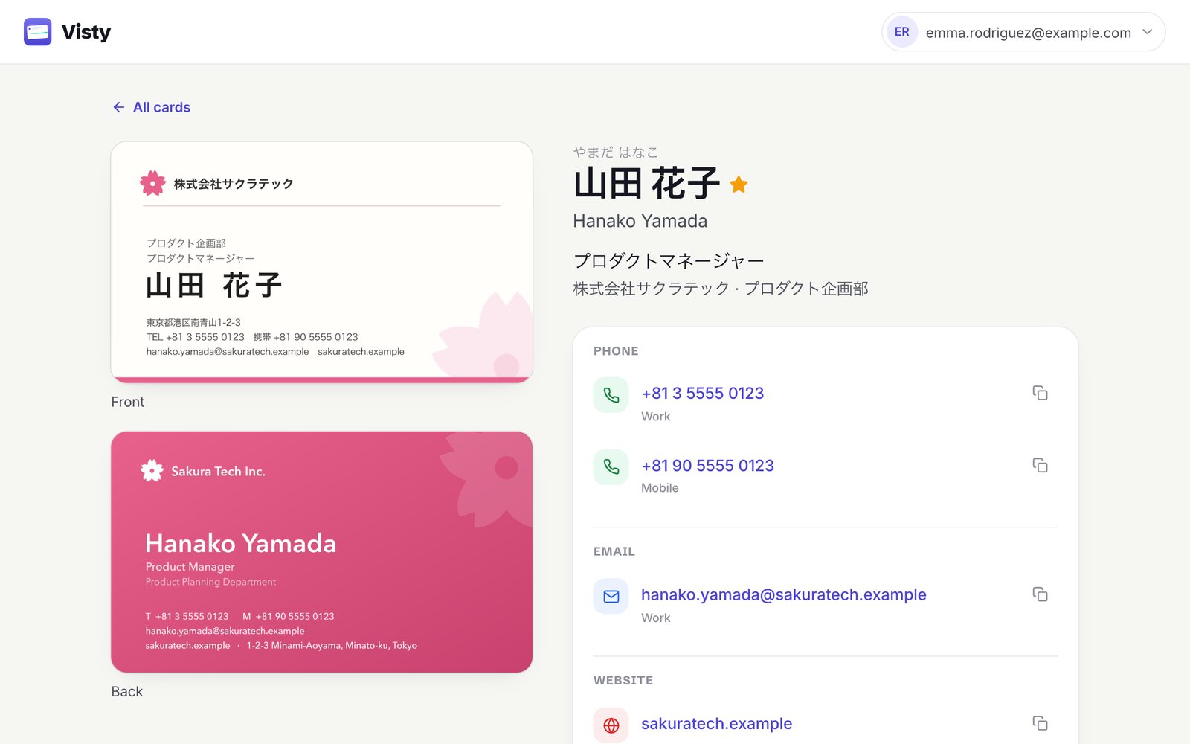
Task: Click the green phone icon for Work
Action: pos(611,395)
